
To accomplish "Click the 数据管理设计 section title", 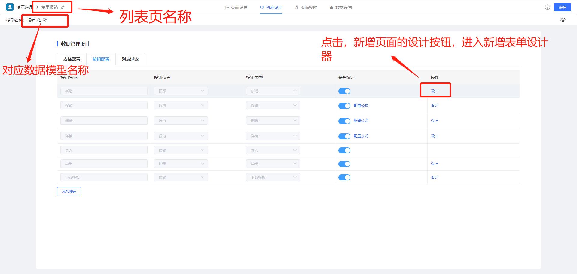I will tap(75, 44).
